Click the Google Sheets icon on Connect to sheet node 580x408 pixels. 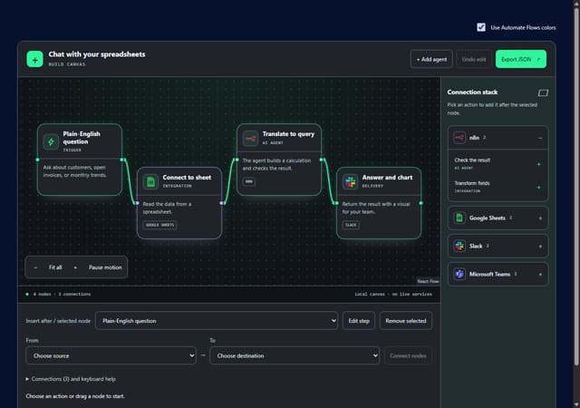click(150, 181)
